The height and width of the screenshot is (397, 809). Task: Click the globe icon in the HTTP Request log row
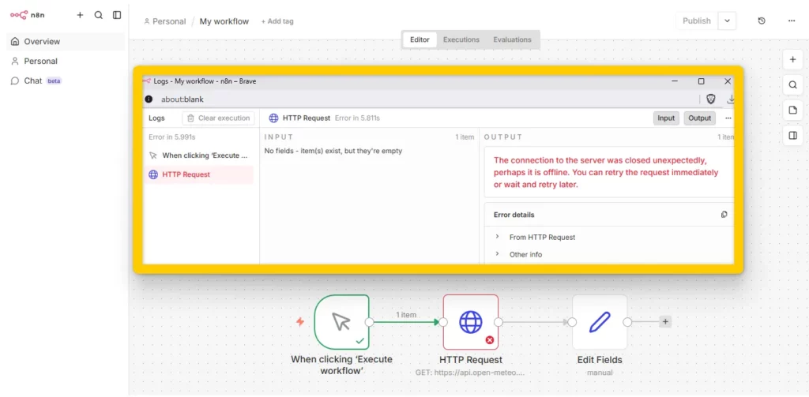click(x=153, y=174)
